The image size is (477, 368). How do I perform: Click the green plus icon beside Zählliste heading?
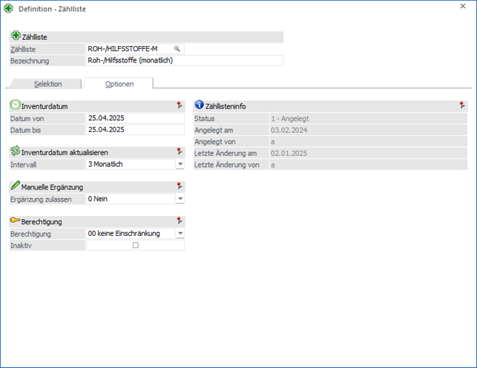[16, 36]
